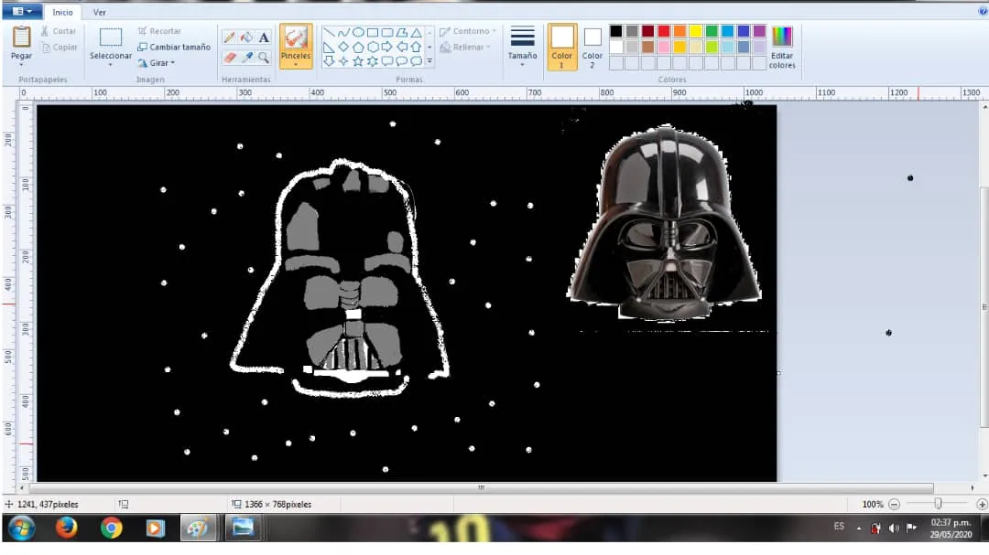Screen dimensions: 989x555
Task: Activate Color 1 foreground selector
Action: pyautogui.click(x=561, y=47)
